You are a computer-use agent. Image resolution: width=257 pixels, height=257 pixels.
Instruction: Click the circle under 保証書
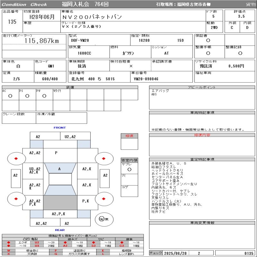208,40
